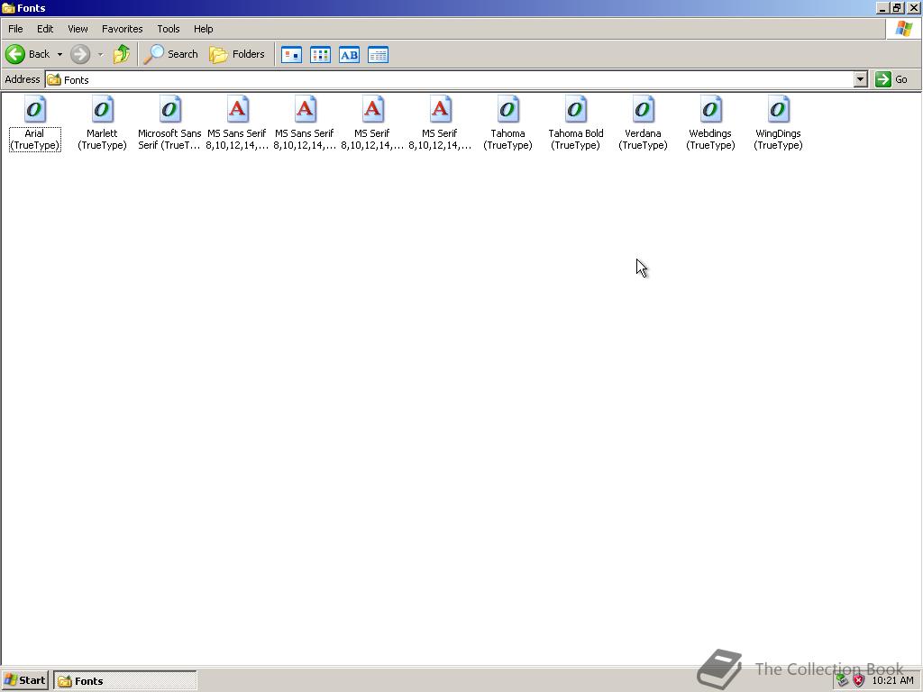Viewport: 923px width, 692px height.
Task: Click the Fonts folder icon in title bar
Action: click(x=8, y=8)
